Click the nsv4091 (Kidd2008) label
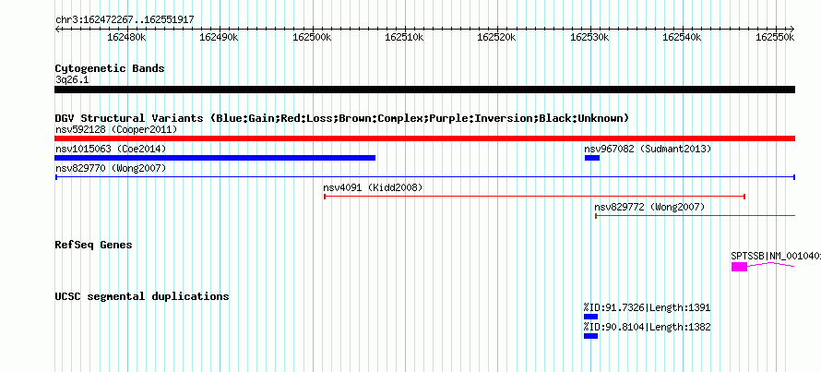The height and width of the screenshot is (372, 821). pyautogui.click(x=373, y=187)
